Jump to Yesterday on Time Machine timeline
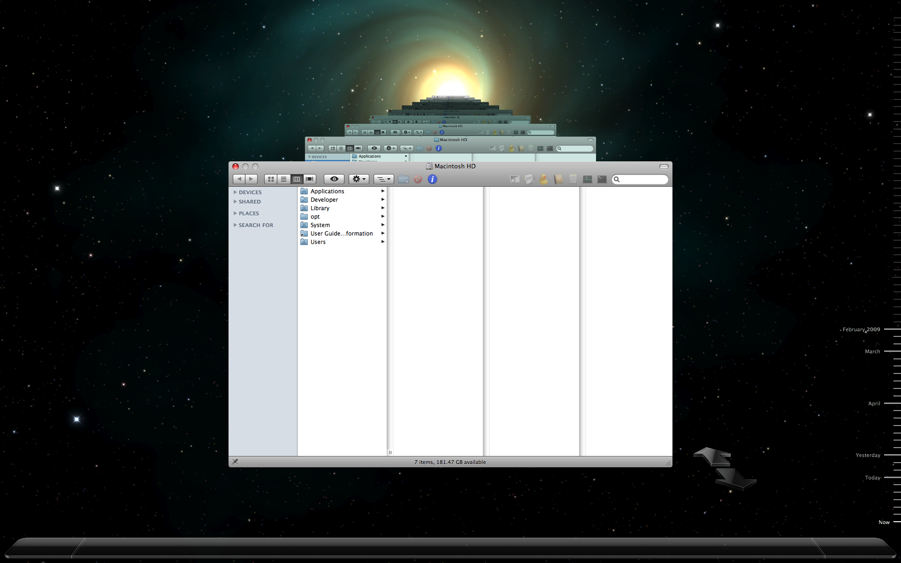901x563 pixels. pyautogui.click(x=868, y=455)
